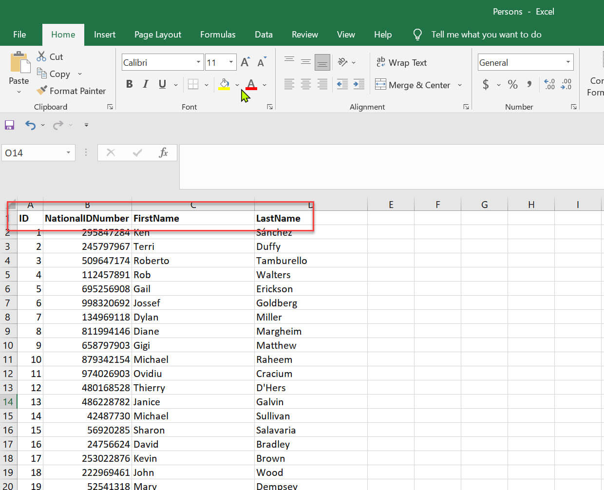The height and width of the screenshot is (490, 604).
Task: Click the Percent Style icon
Action: [x=512, y=84]
